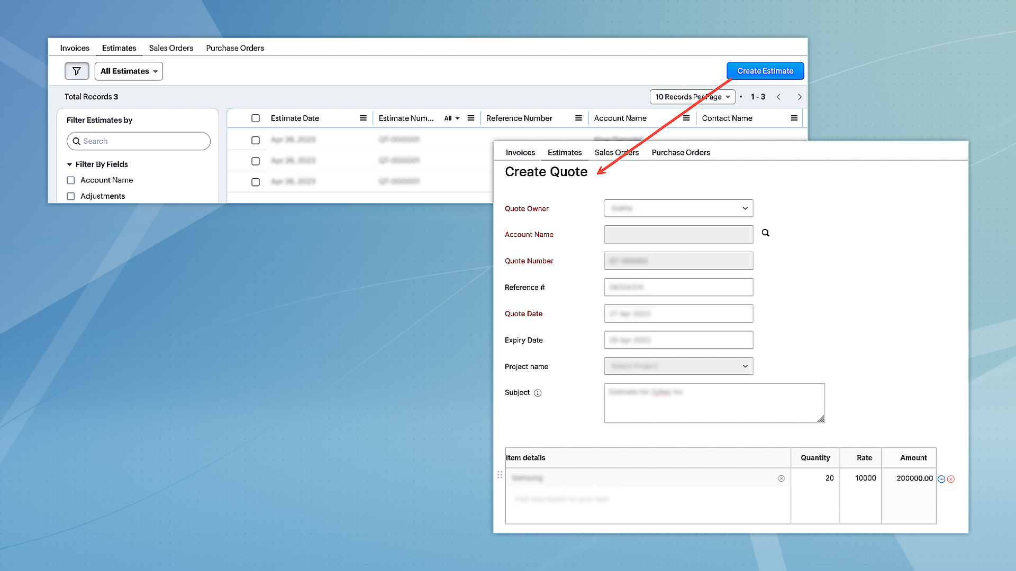Open 10 Records Per Page dropdown
Viewport: 1016px width, 571px height.
[x=692, y=97]
